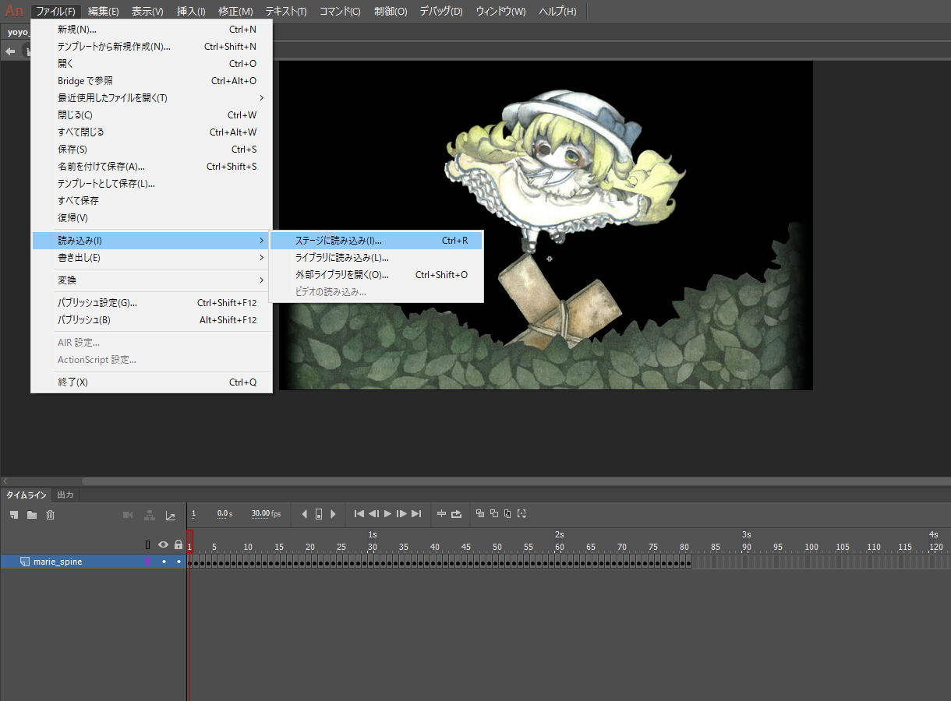951x701 pixels.
Task: Toggle outline view for all layers
Action: [x=148, y=544]
